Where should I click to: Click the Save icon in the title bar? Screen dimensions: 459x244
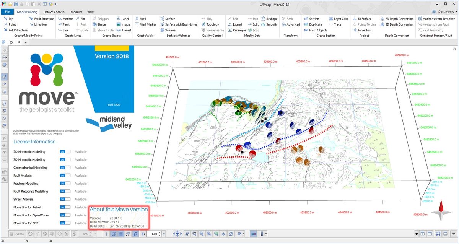pyautogui.click(x=16, y=4)
